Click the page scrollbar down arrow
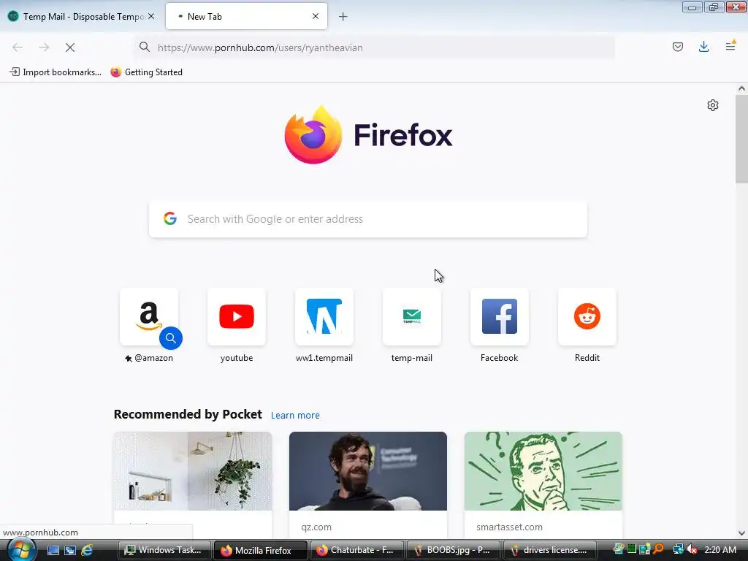Screen dimensions: 748x561 (741, 533)
